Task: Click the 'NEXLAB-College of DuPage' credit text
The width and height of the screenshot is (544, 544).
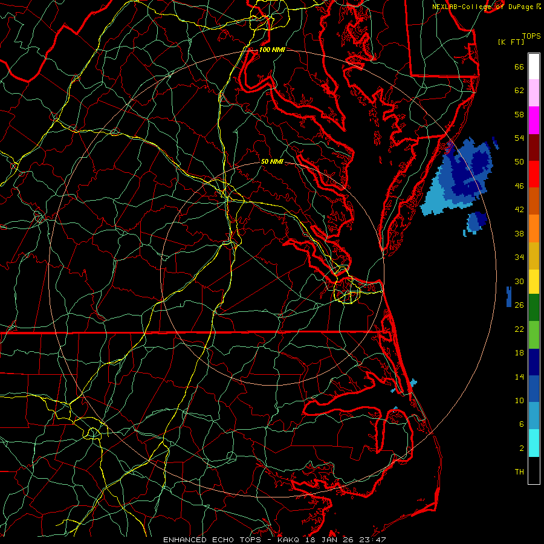Action: pyautogui.click(x=482, y=7)
